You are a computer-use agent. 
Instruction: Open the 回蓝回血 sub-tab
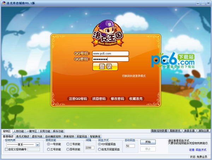coord(82,136)
